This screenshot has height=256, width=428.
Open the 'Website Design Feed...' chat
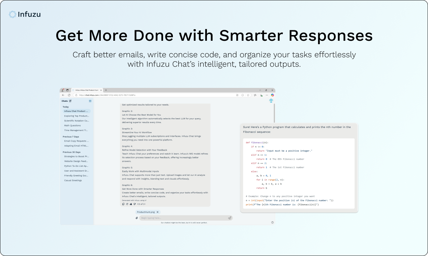click(x=77, y=161)
